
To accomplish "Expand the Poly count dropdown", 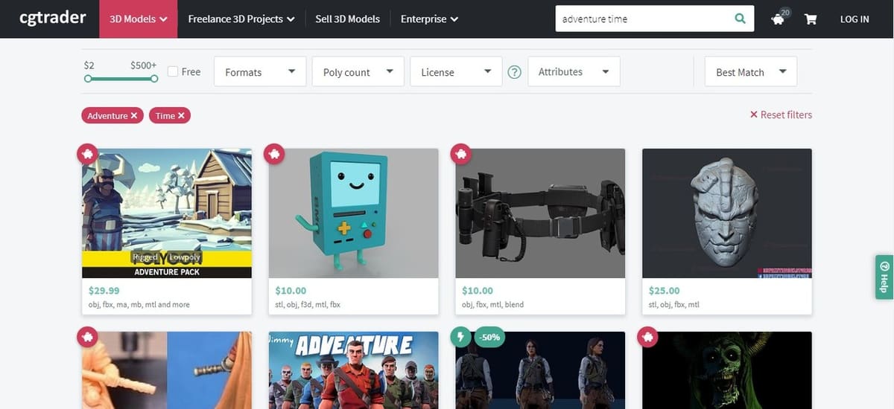I will (358, 72).
